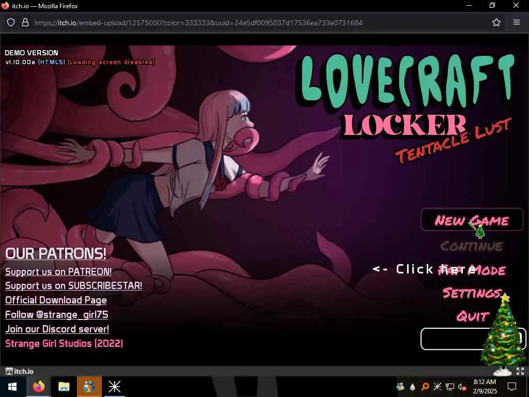
Task: Click the v1.10.00a version text
Action: (x=20, y=62)
